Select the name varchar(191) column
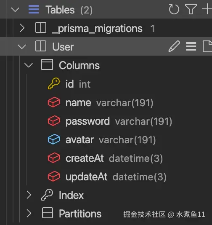 pyautogui.click(x=109, y=103)
